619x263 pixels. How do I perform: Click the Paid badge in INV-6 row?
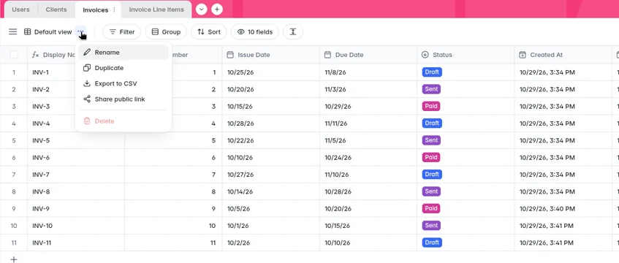coord(431,157)
